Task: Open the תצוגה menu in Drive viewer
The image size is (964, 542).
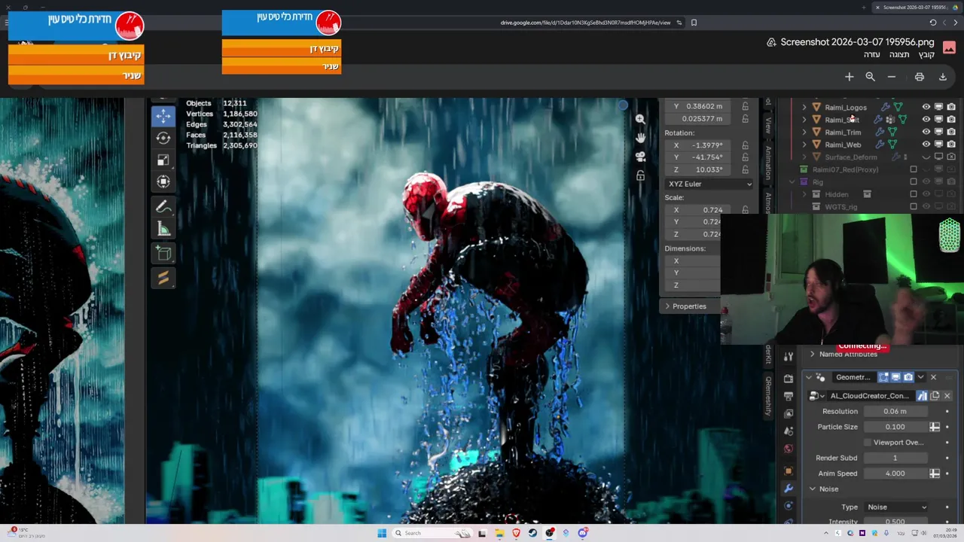Action: 899,55
